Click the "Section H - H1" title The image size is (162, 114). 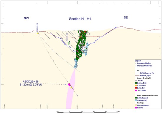point(80,19)
